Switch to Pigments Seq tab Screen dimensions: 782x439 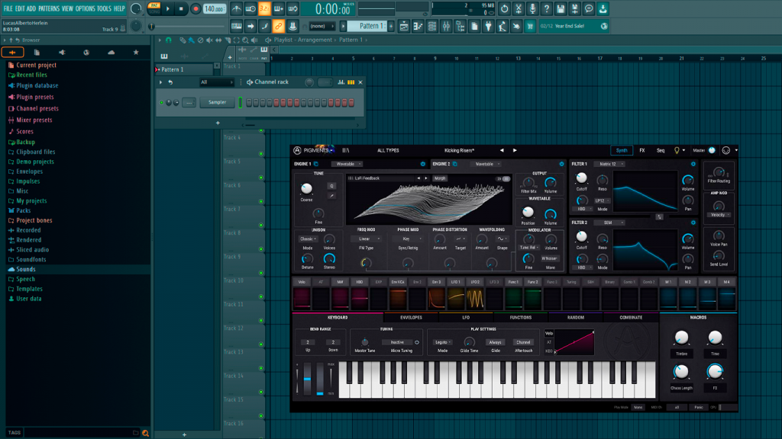(x=661, y=150)
